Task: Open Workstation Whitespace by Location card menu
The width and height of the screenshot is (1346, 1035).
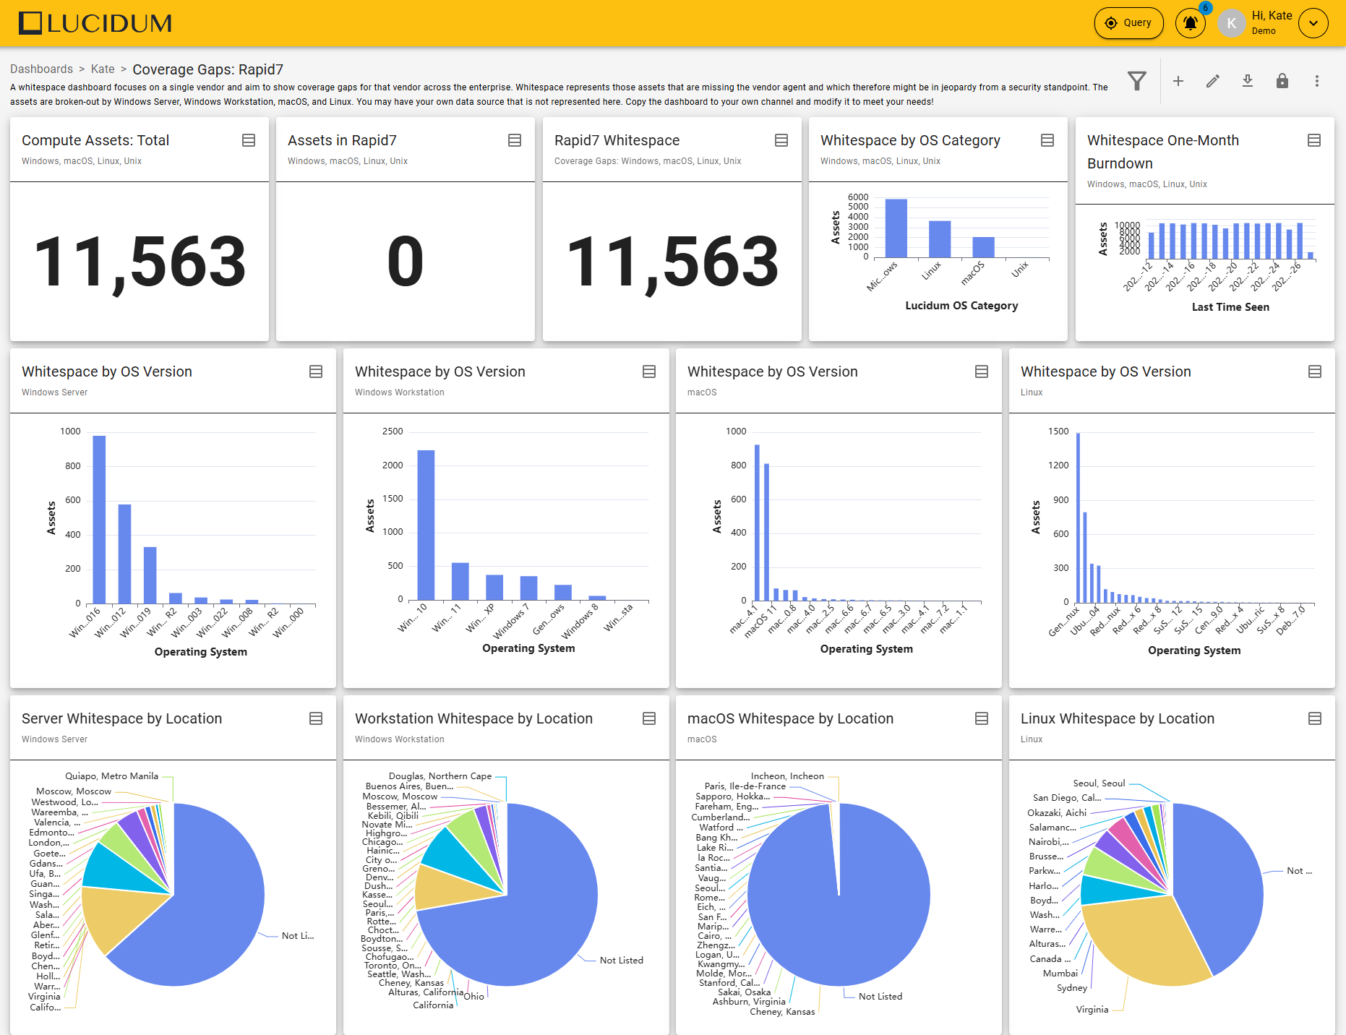Action: [x=649, y=718]
